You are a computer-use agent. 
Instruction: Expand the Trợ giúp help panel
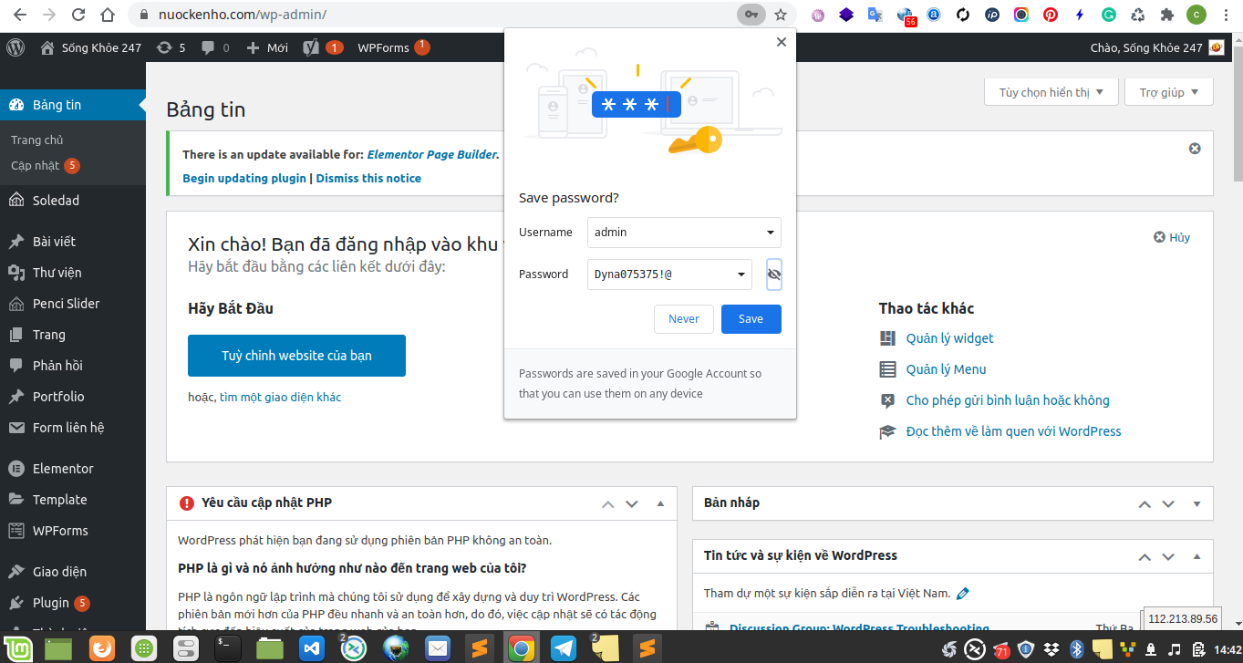click(1169, 92)
